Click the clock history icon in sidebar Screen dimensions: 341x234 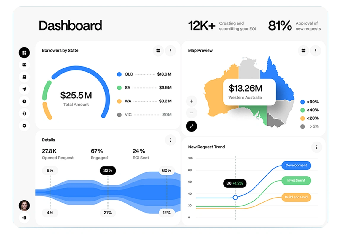point(24,101)
